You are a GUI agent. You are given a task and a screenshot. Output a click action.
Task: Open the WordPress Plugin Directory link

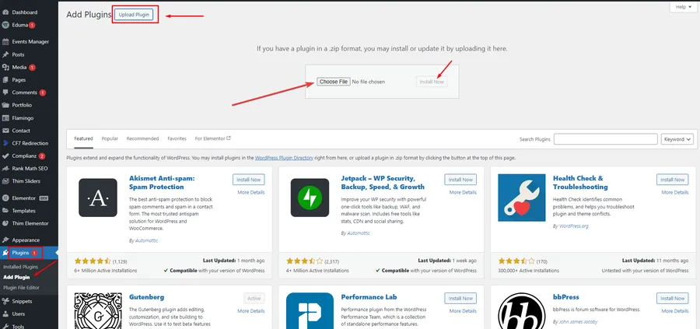click(284, 158)
